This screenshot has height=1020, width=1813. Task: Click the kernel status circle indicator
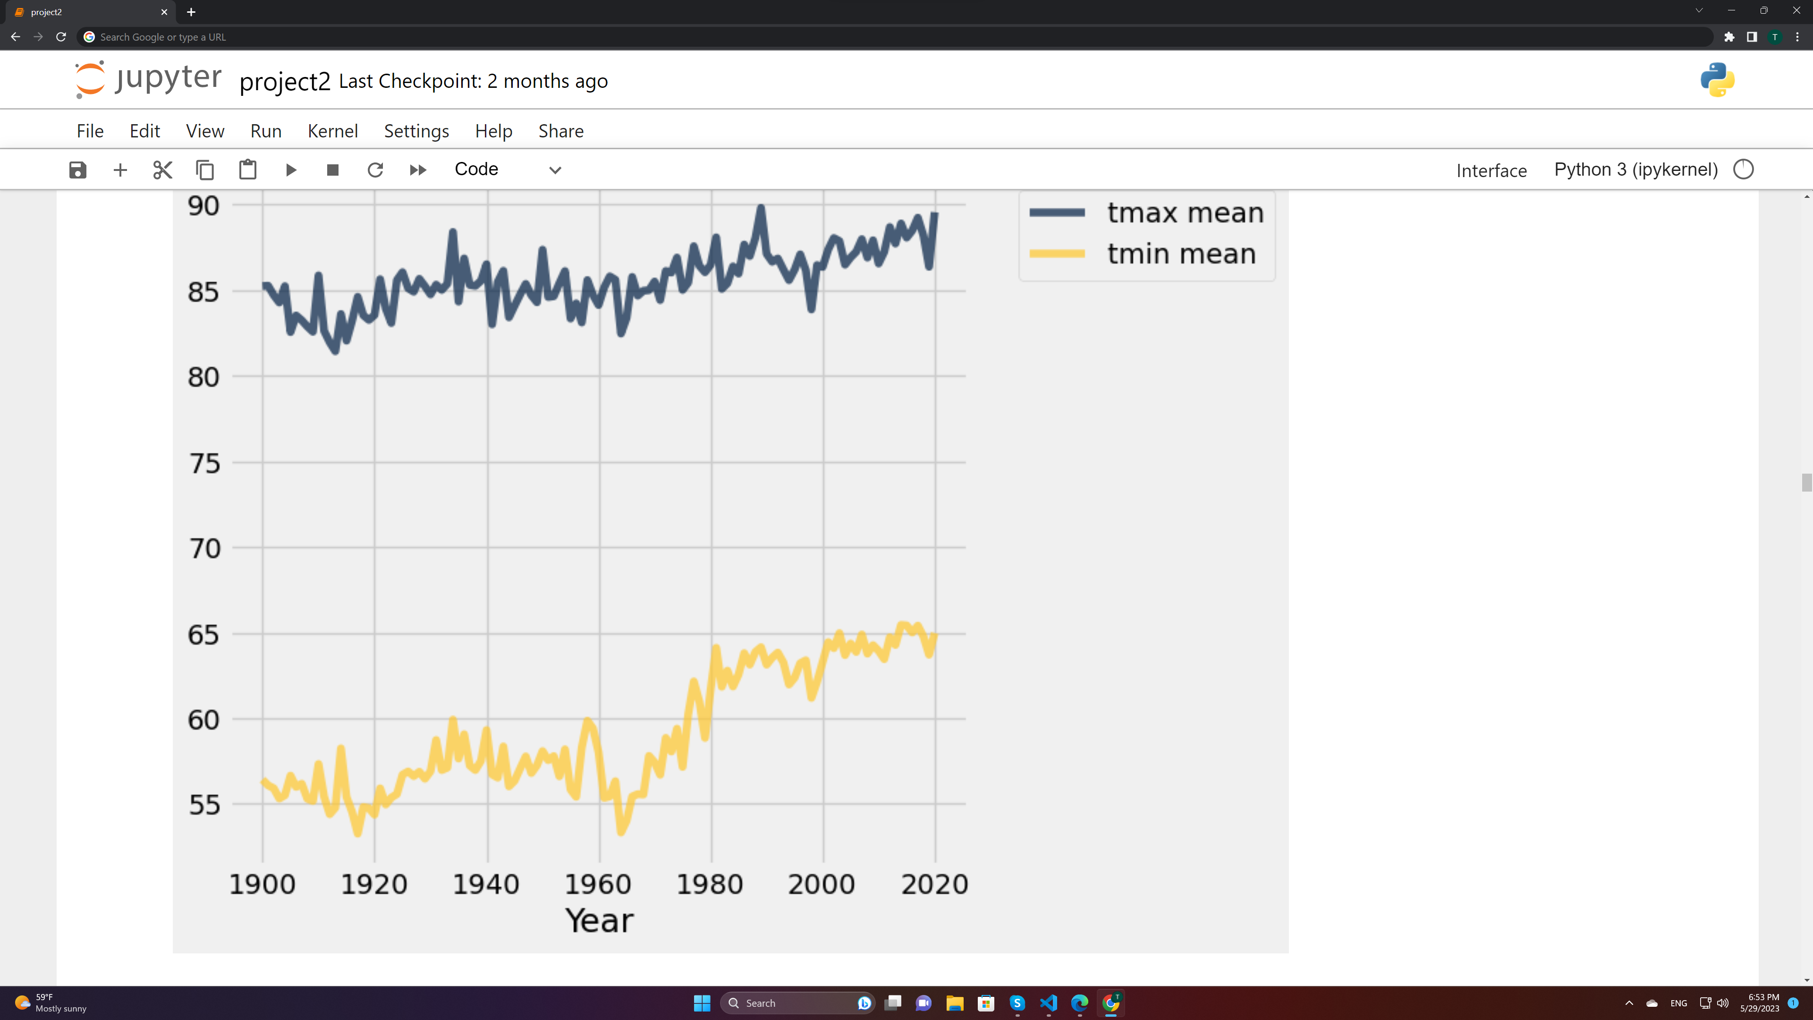point(1743,170)
